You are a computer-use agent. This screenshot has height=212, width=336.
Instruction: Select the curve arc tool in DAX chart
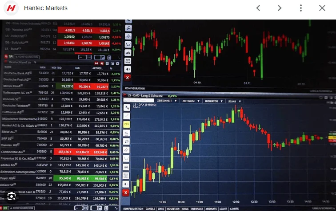pos(126,158)
